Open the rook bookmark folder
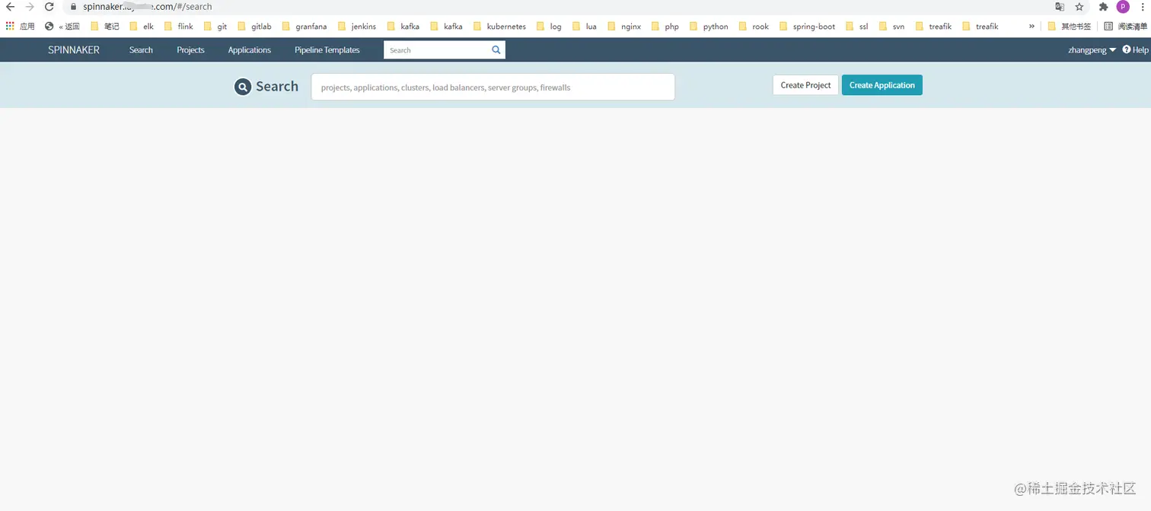The width and height of the screenshot is (1151, 511). (x=754, y=26)
